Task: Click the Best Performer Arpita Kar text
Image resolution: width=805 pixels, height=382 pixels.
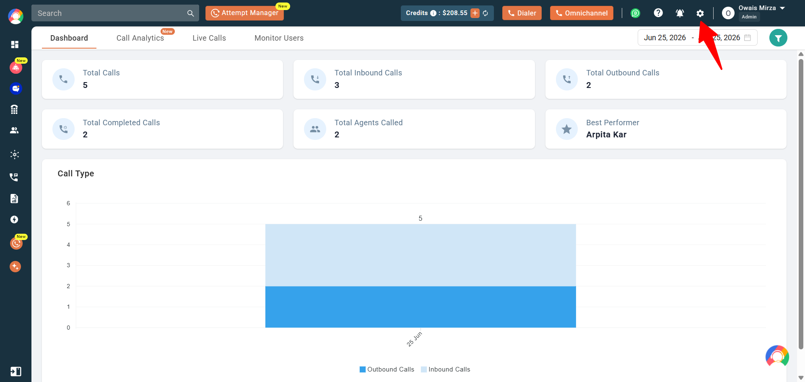Action: click(606, 134)
